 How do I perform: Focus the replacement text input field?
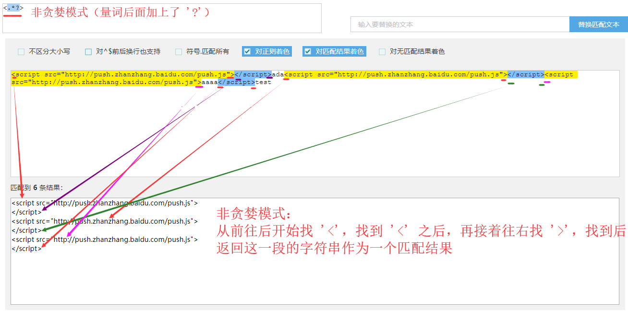[460, 24]
